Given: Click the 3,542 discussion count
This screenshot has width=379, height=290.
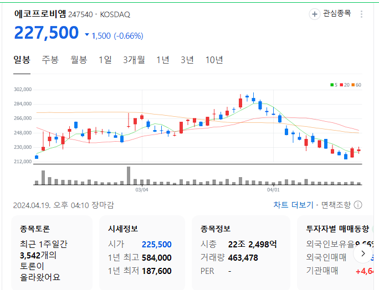Looking at the screenshot, I should tap(30, 256).
